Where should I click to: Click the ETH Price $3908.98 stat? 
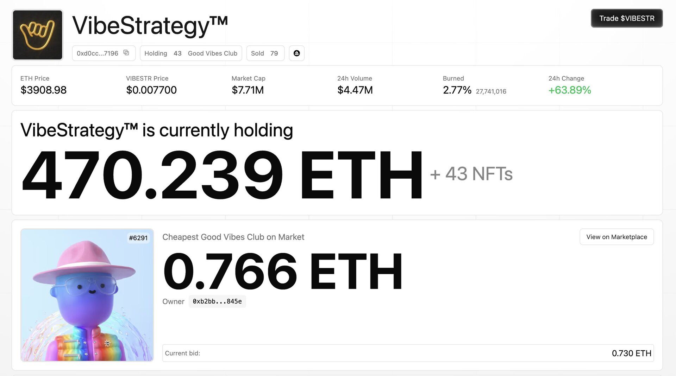click(x=44, y=90)
